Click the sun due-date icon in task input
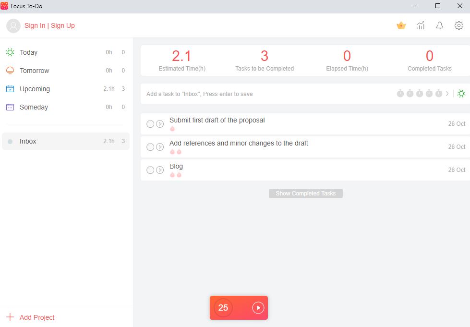Viewport: 470px width, 327px height. pos(461,94)
